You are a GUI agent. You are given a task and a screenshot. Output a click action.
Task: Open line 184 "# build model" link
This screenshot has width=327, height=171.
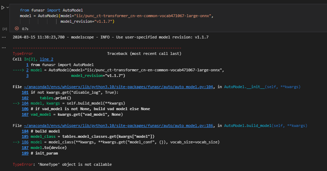pos(25,131)
